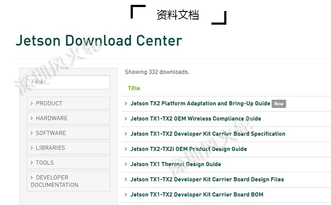Screen dimensions: 331x205
Task: Expand chevron beside Carrier Board Design Files row
Action: [126, 179]
